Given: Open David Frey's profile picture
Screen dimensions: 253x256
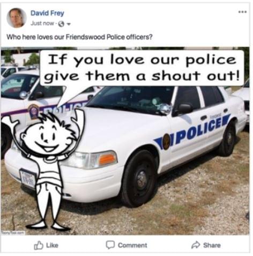Looking at the screenshot, I should tap(17, 18).
